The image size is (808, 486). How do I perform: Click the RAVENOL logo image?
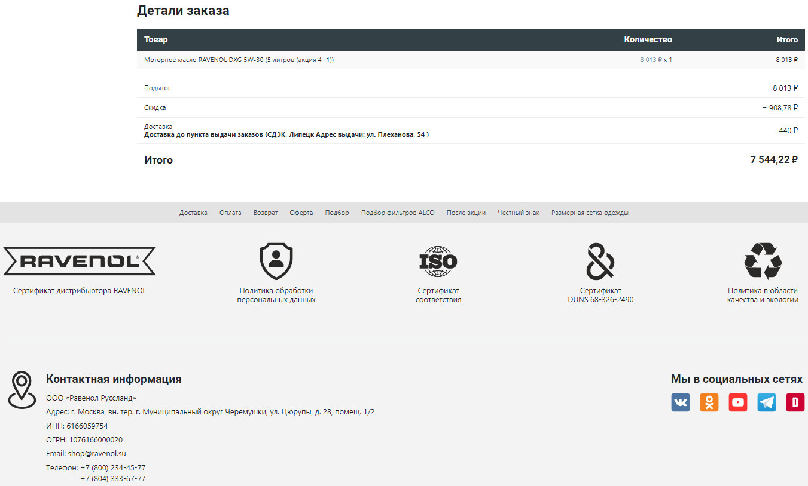[80, 261]
